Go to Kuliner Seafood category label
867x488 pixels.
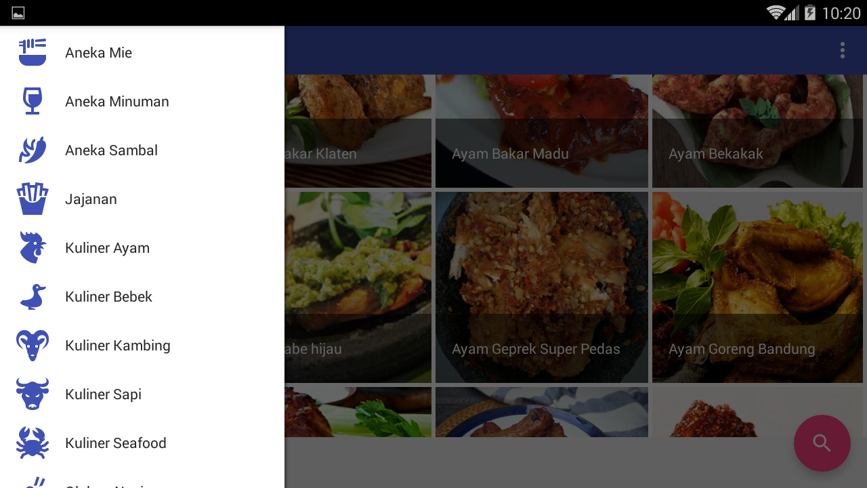pyautogui.click(x=116, y=443)
